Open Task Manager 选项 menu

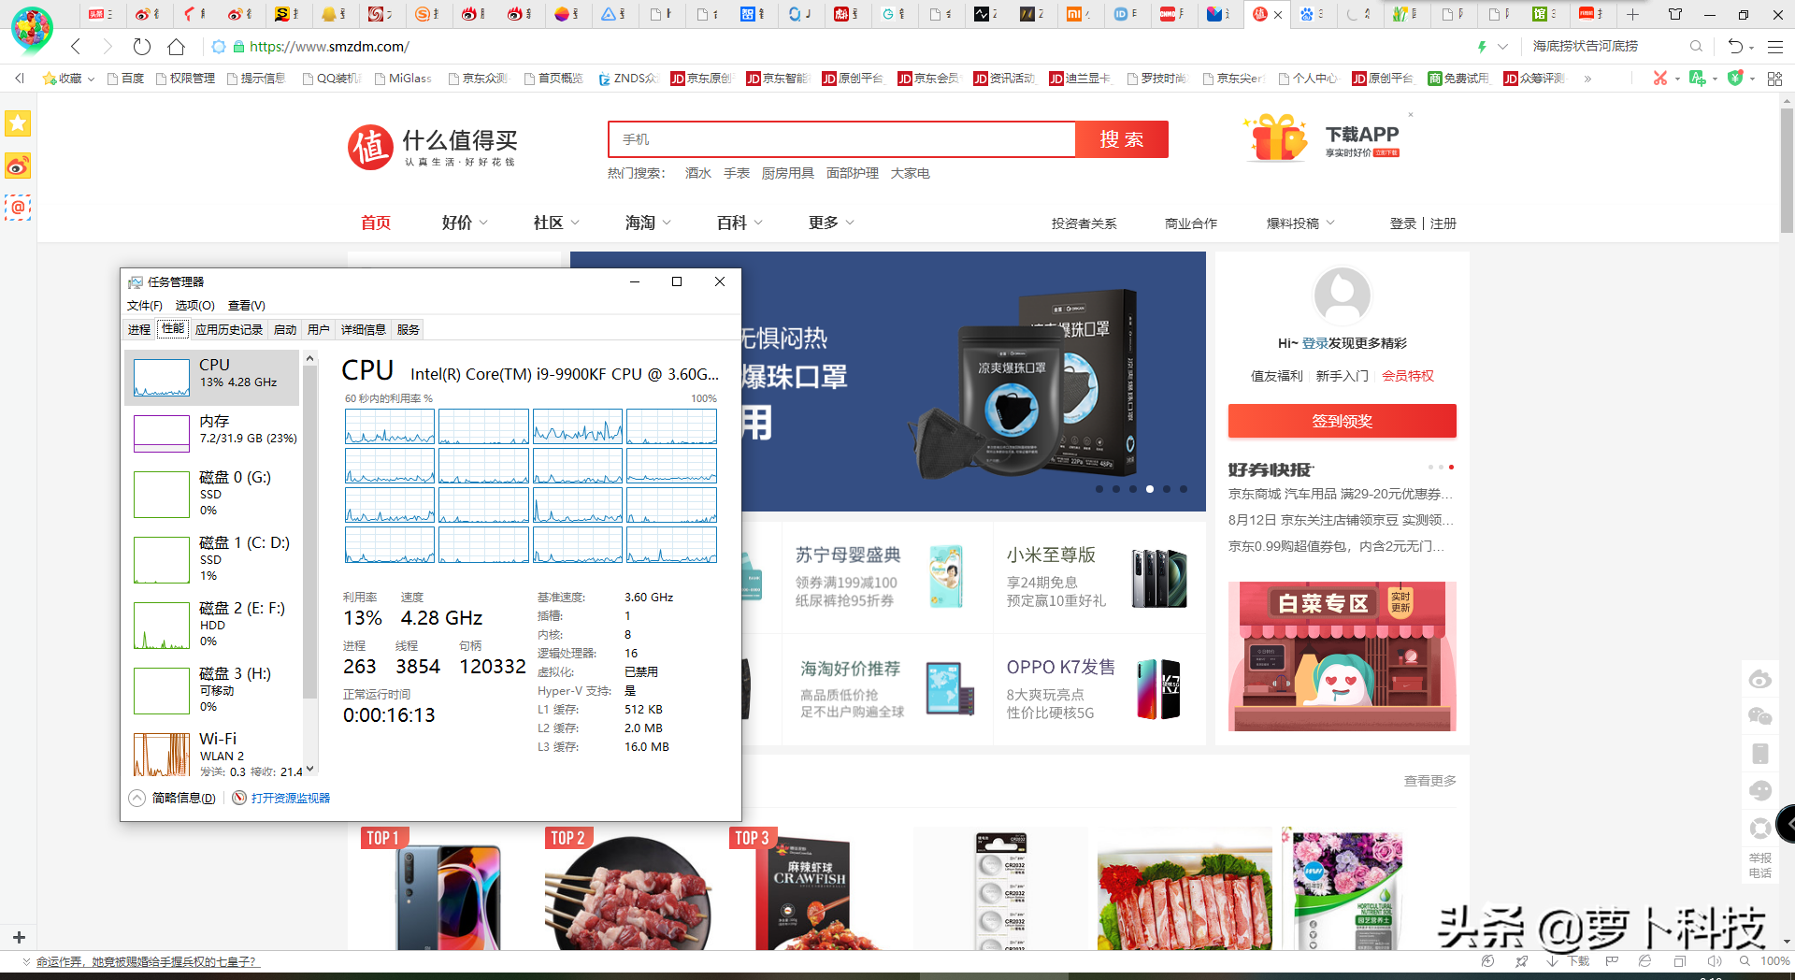tap(194, 306)
